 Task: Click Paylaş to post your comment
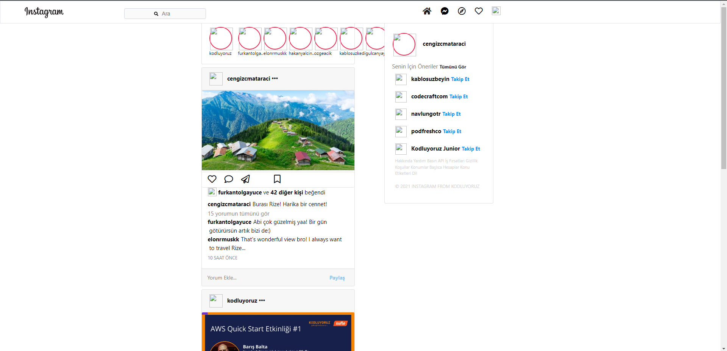click(337, 277)
